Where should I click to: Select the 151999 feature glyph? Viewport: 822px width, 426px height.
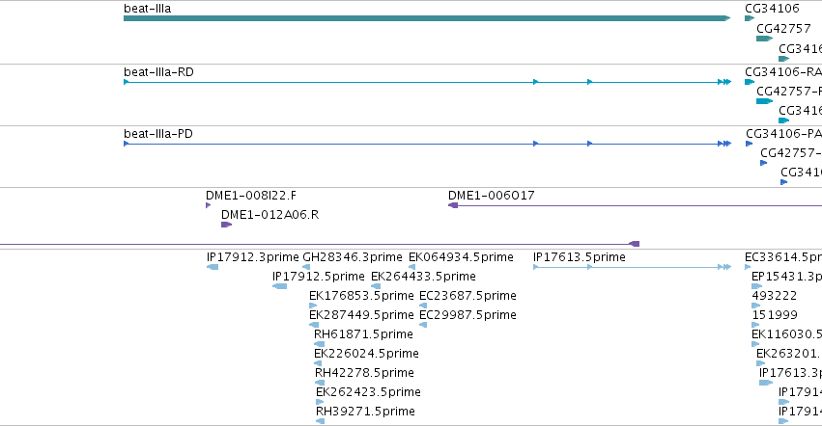755,325
